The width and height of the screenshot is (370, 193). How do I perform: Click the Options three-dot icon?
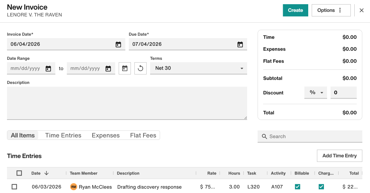340,10
